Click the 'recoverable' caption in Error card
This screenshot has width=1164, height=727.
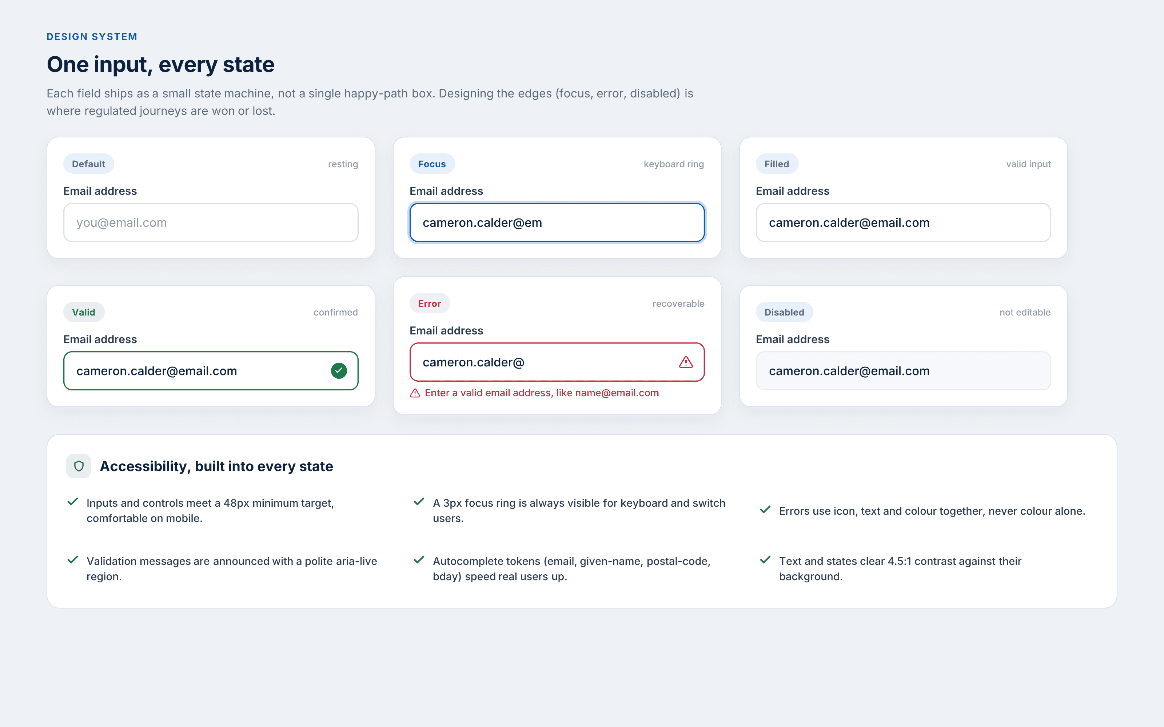pyautogui.click(x=678, y=304)
